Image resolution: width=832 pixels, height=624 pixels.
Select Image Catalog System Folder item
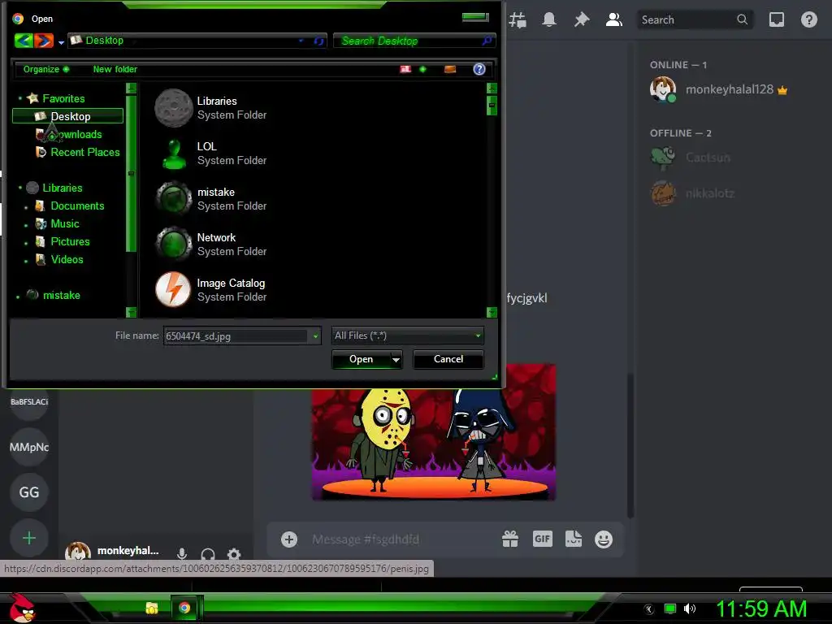[211, 290]
